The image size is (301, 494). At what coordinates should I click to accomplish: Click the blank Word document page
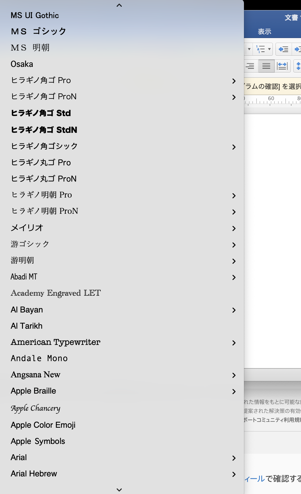pos(272,241)
